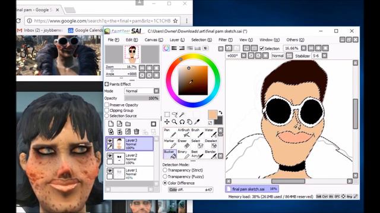Swap foreground and background colors
Screen dimensions: 380x213
click(220, 113)
